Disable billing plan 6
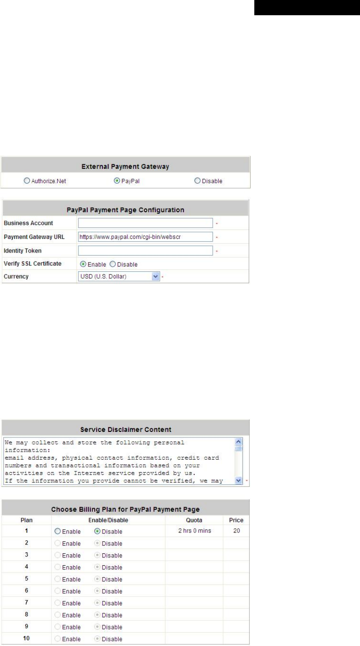The width and height of the screenshot is (360, 646). coord(97,591)
